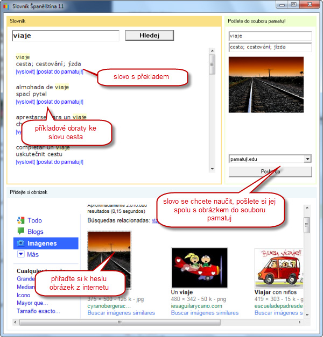Screen dimensions: 323x337
Task: Click the Hledej search button
Action: (150, 35)
